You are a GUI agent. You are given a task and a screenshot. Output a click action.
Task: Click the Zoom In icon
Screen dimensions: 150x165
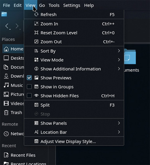click(x=36, y=24)
